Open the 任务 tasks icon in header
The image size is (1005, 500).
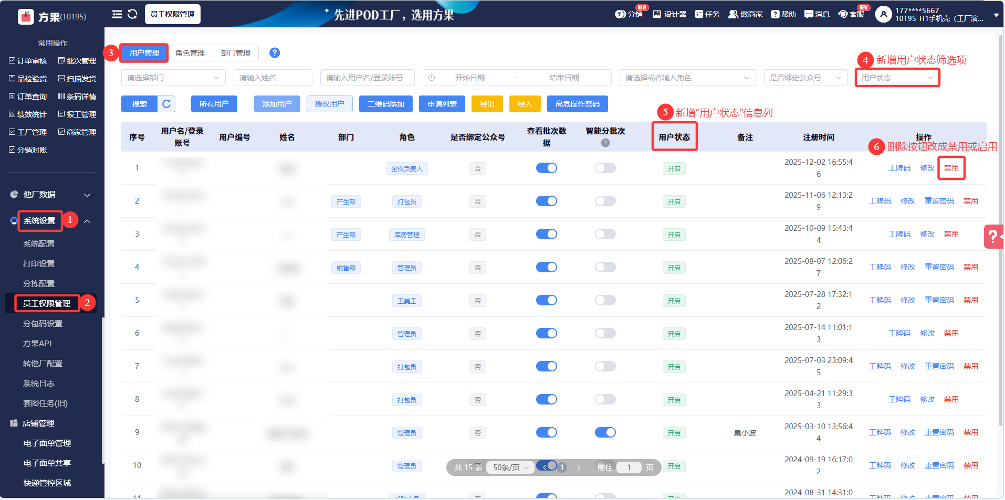[x=707, y=14]
